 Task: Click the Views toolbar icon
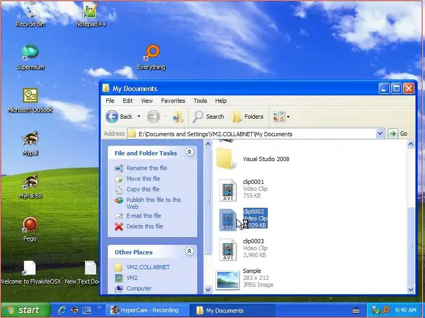pyautogui.click(x=279, y=117)
